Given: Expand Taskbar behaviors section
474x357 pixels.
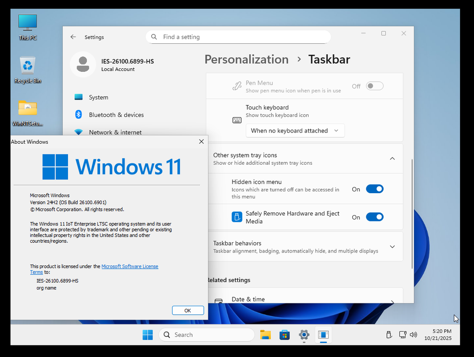Looking at the screenshot, I should (392, 246).
